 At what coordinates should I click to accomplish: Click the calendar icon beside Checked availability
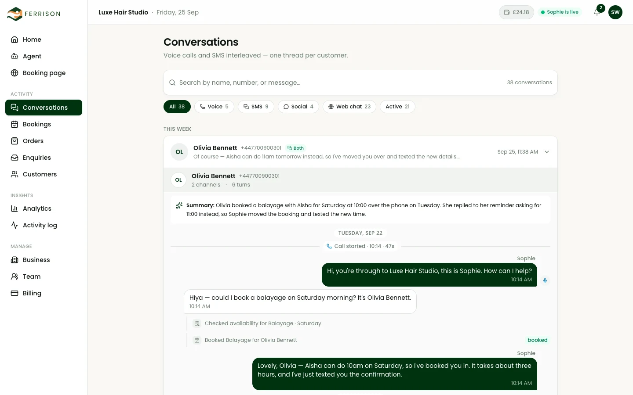coord(197,323)
